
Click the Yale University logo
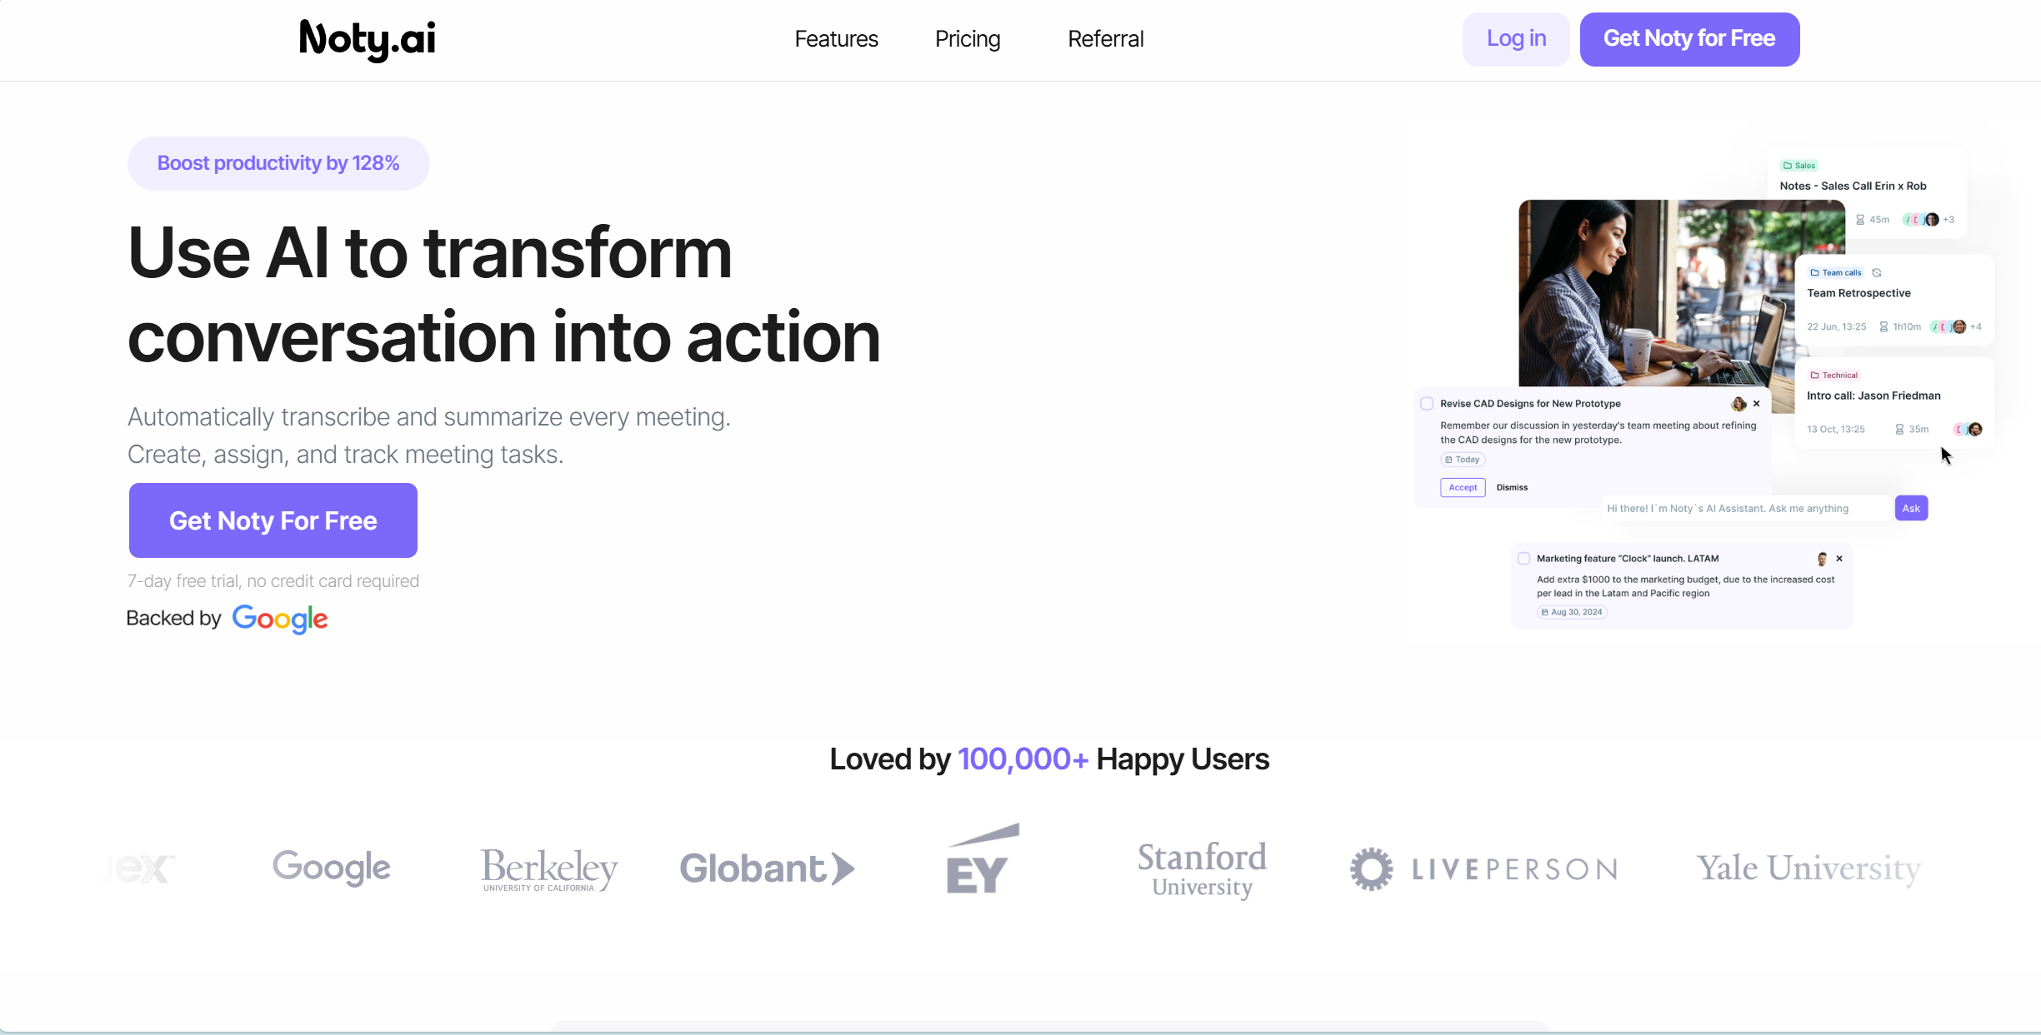coord(1808,868)
